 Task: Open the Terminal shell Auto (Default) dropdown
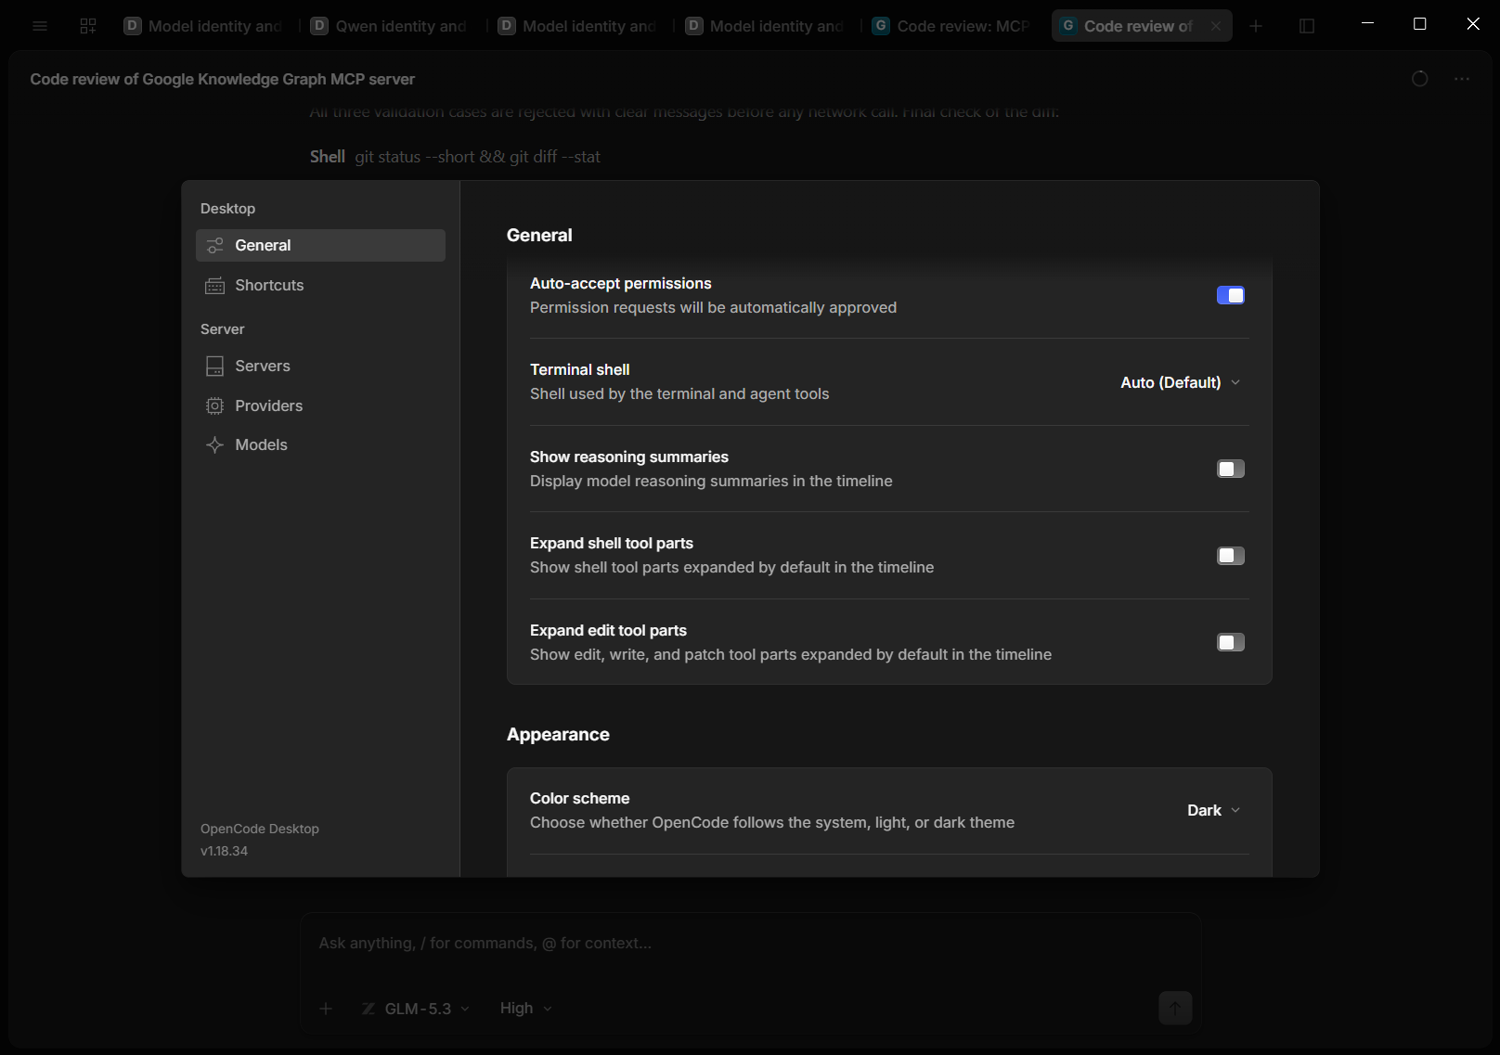coord(1180,382)
